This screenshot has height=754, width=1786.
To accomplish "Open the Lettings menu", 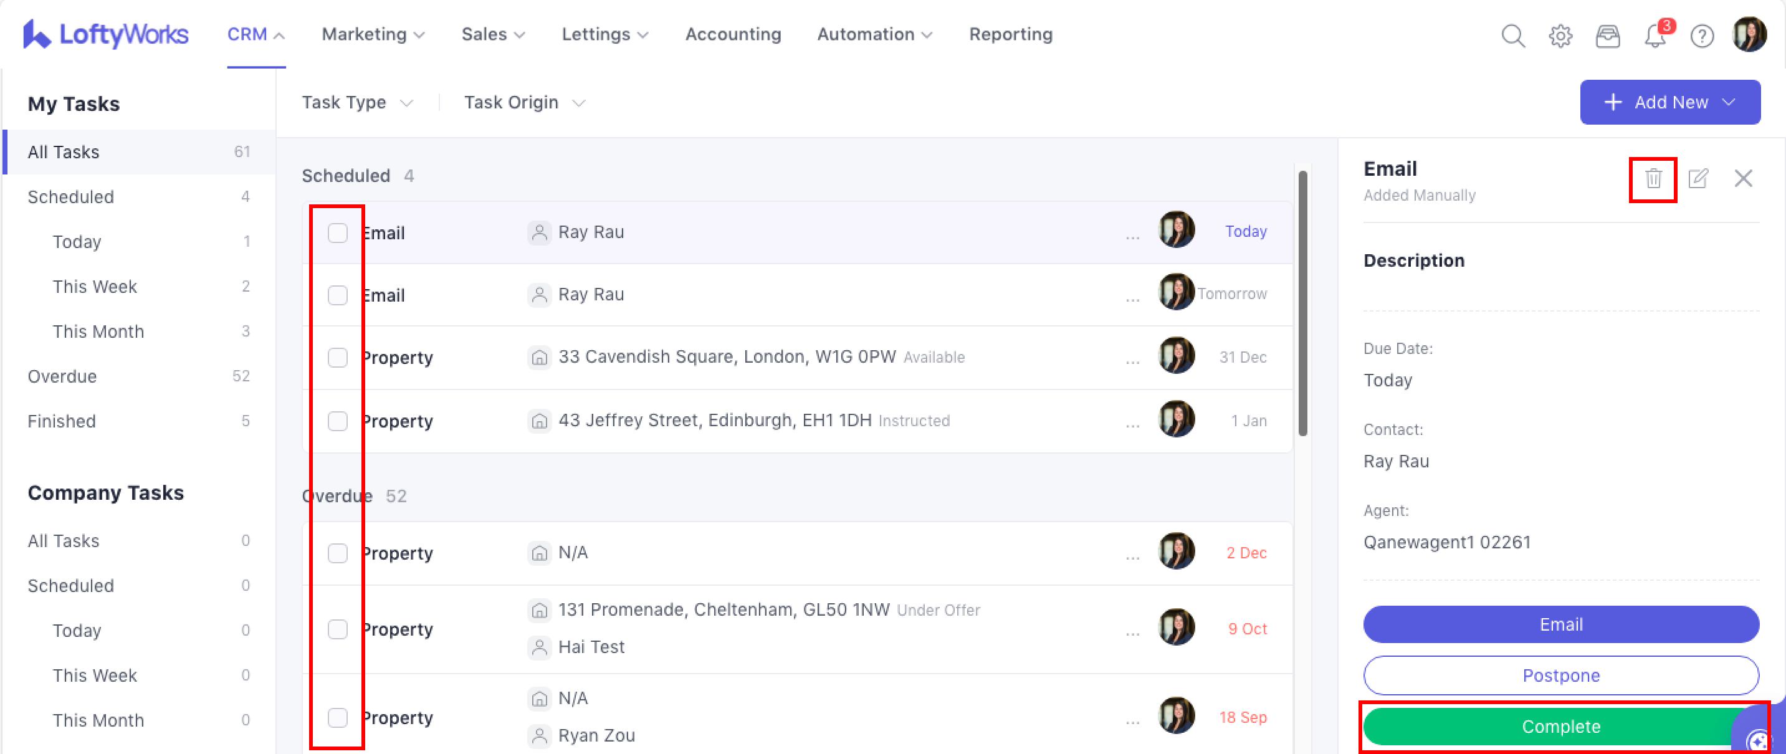I will point(604,34).
